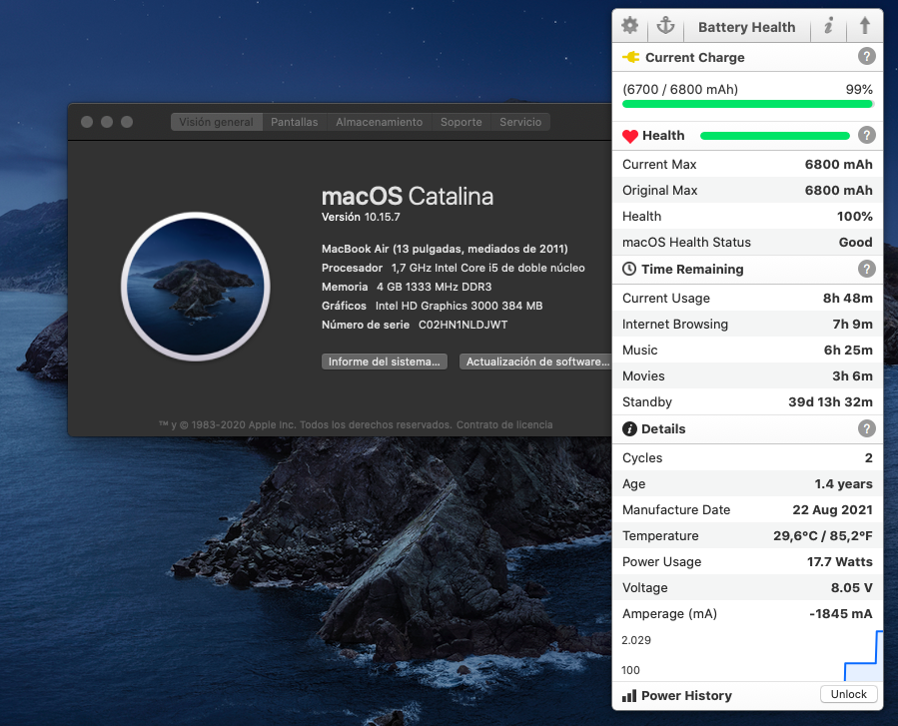Open help for Current Charge section

tap(866, 56)
